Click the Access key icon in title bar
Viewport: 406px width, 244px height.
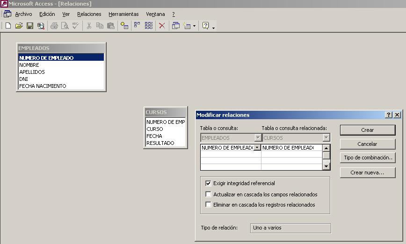click(x=4, y=4)
